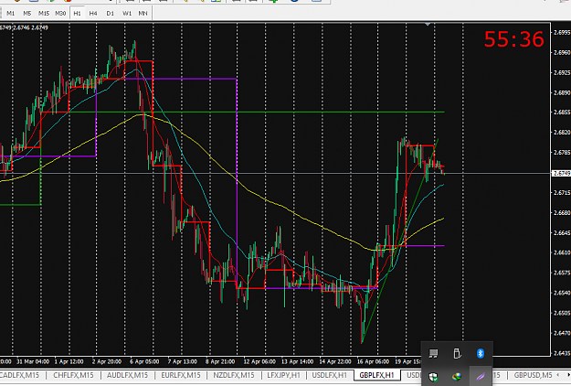Switch chart to D1 daily timeframe
The height and width of the screenshot is (386, 571).
tap(110, 13)
